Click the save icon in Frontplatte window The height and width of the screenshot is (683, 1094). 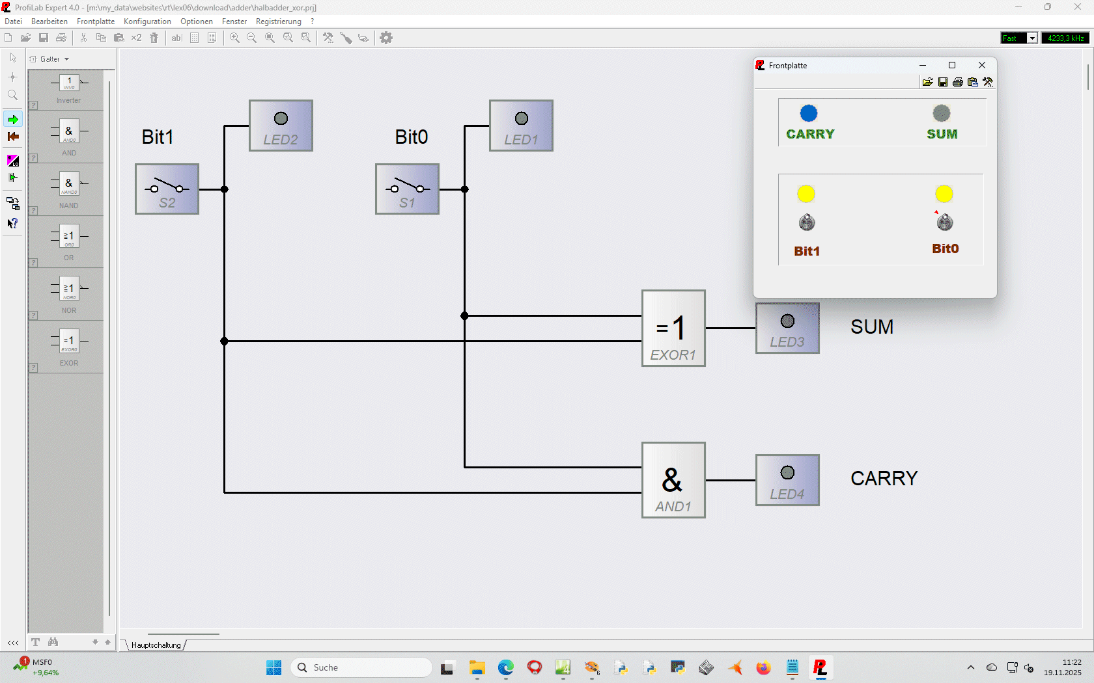click(x=942, y=82)
